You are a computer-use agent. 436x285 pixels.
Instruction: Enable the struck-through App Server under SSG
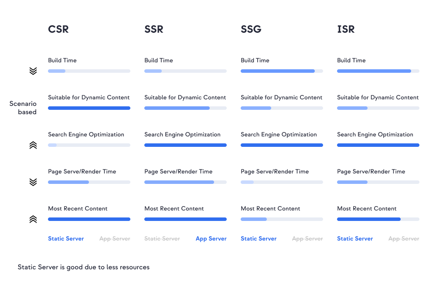(307, 239)
